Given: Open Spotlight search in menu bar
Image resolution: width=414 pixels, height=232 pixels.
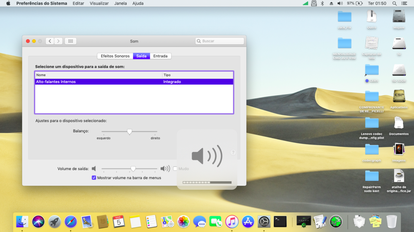Looking at the screenshot, I should (x=395, y=3).
